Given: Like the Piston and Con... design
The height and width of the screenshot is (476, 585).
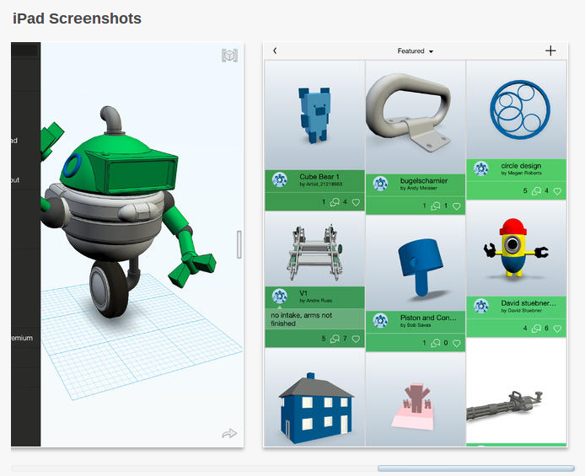Looking at the screenshot, I should click(456, 343).
